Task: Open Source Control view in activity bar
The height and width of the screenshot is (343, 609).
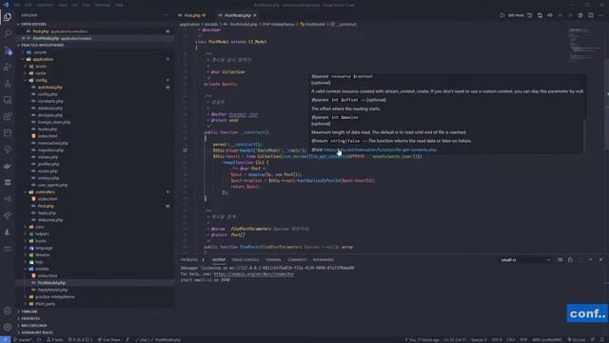Action: (x=8, y=50)
